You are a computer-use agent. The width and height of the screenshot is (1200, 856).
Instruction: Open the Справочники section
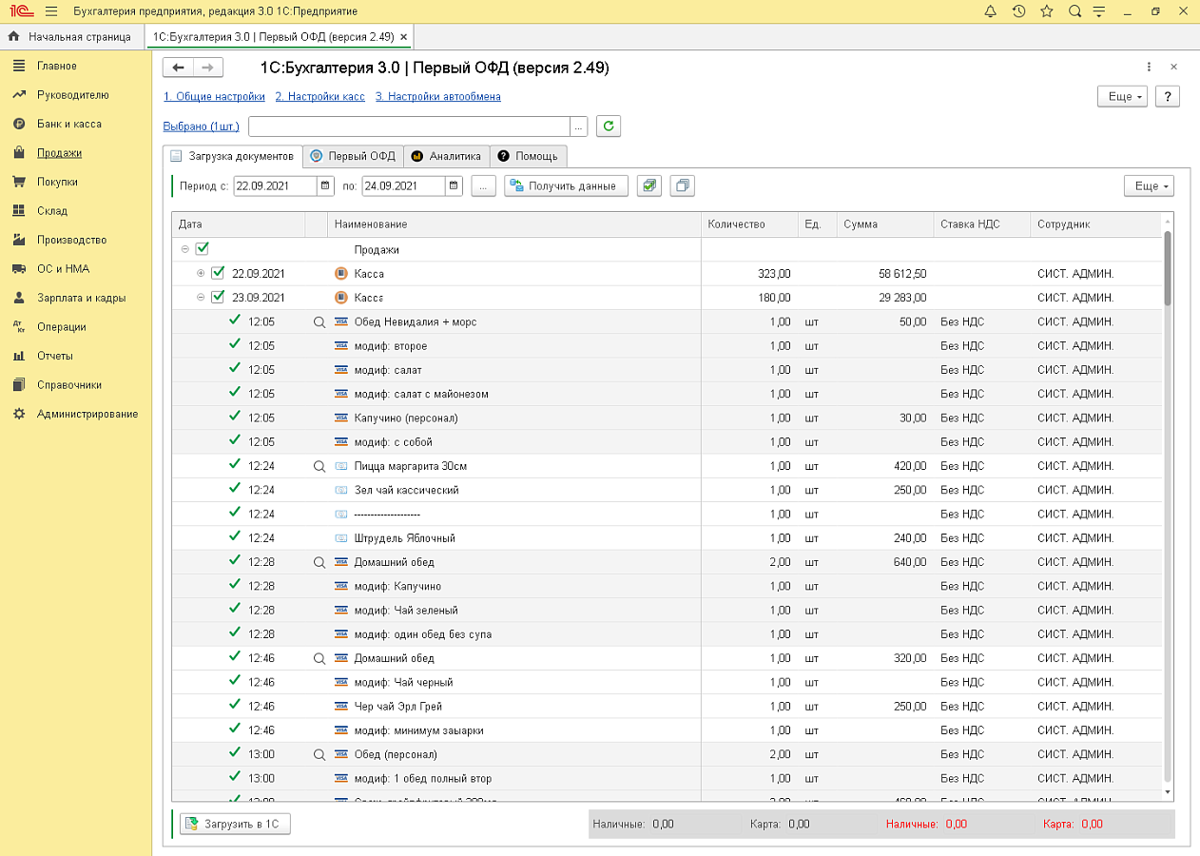click(x=69, y=385)
